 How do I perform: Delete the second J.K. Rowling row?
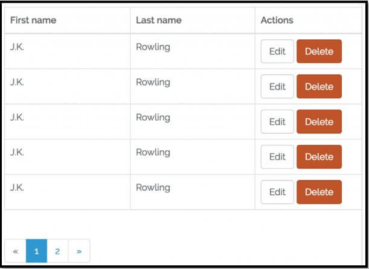click(319, 86)
